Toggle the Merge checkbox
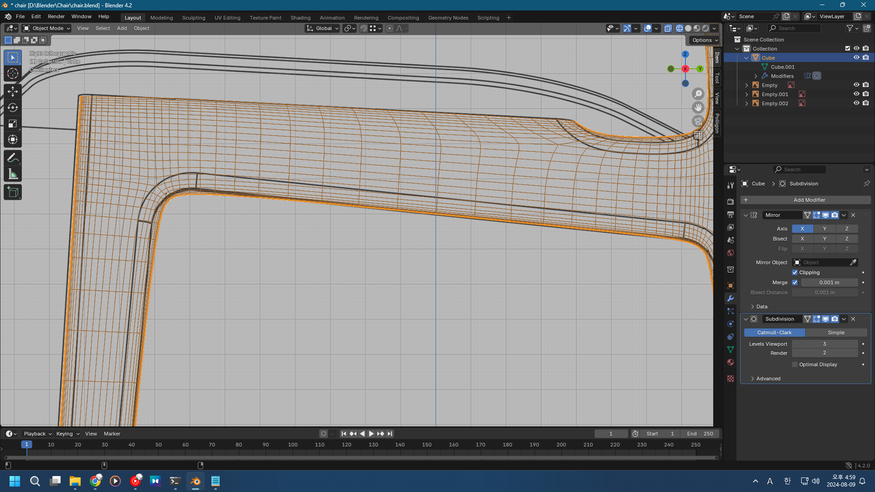The width and height of the screenshot is (875, 492). tap(795, 282)
